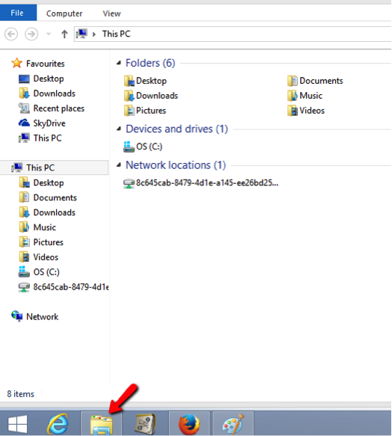The image size is (392, 436).
Task: Click This PC in the address bar
Action: (x=116, y=34)
